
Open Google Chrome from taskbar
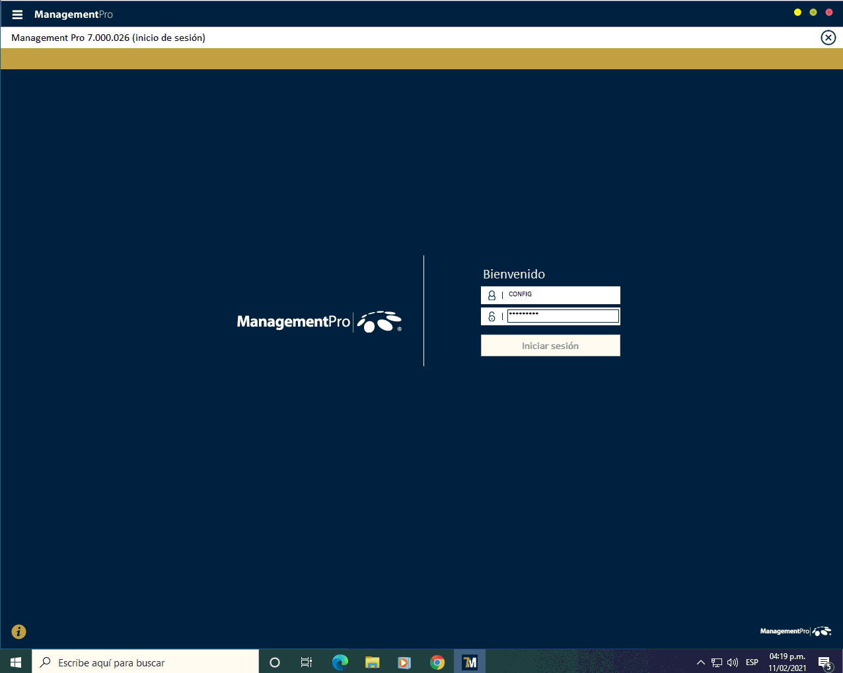(x=437, y=662)
